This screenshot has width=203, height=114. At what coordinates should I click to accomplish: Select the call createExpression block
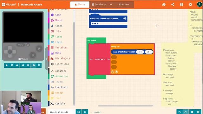[124, 52]
